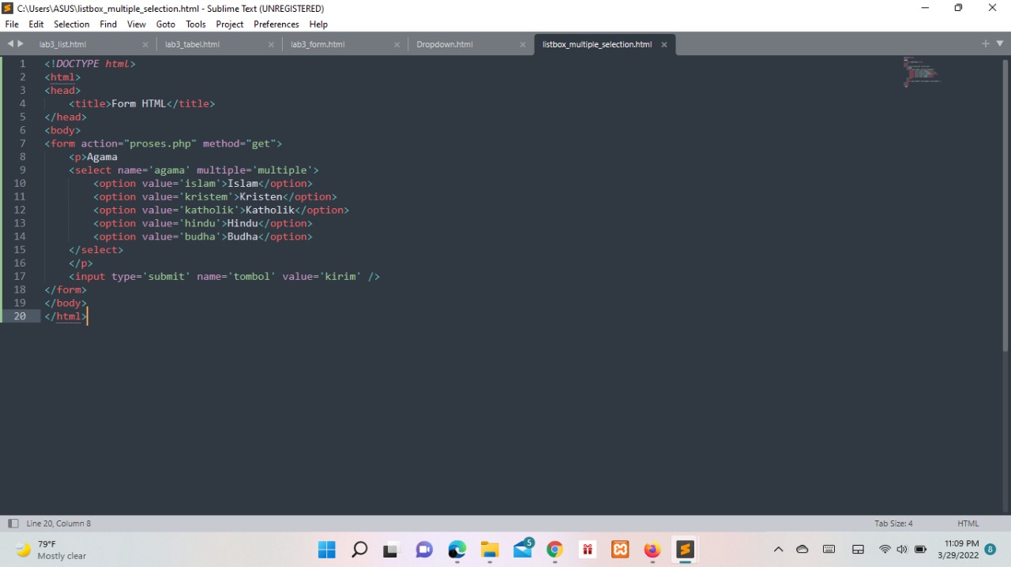Close the lab3_form.html tab

coord(397,45)
